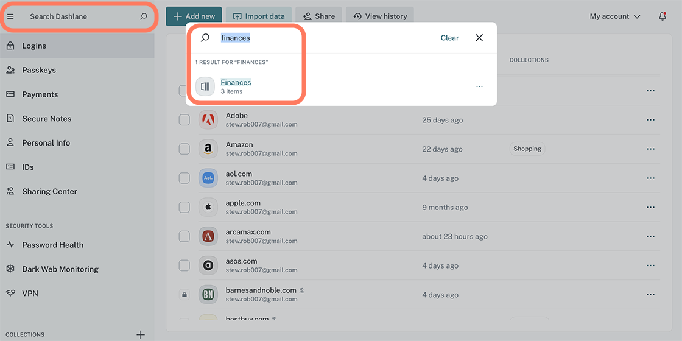682x341 pixels.
Task: Click the magnifier icon in Search Dashlane
Action: tap(144, 16)
